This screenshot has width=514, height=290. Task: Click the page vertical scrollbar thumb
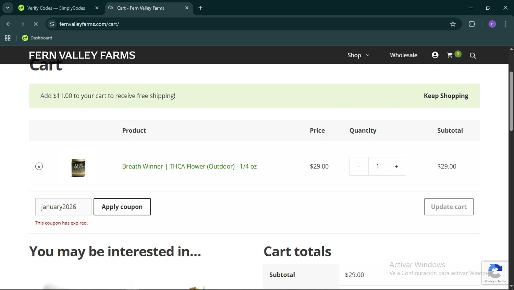tap(511, 101)
